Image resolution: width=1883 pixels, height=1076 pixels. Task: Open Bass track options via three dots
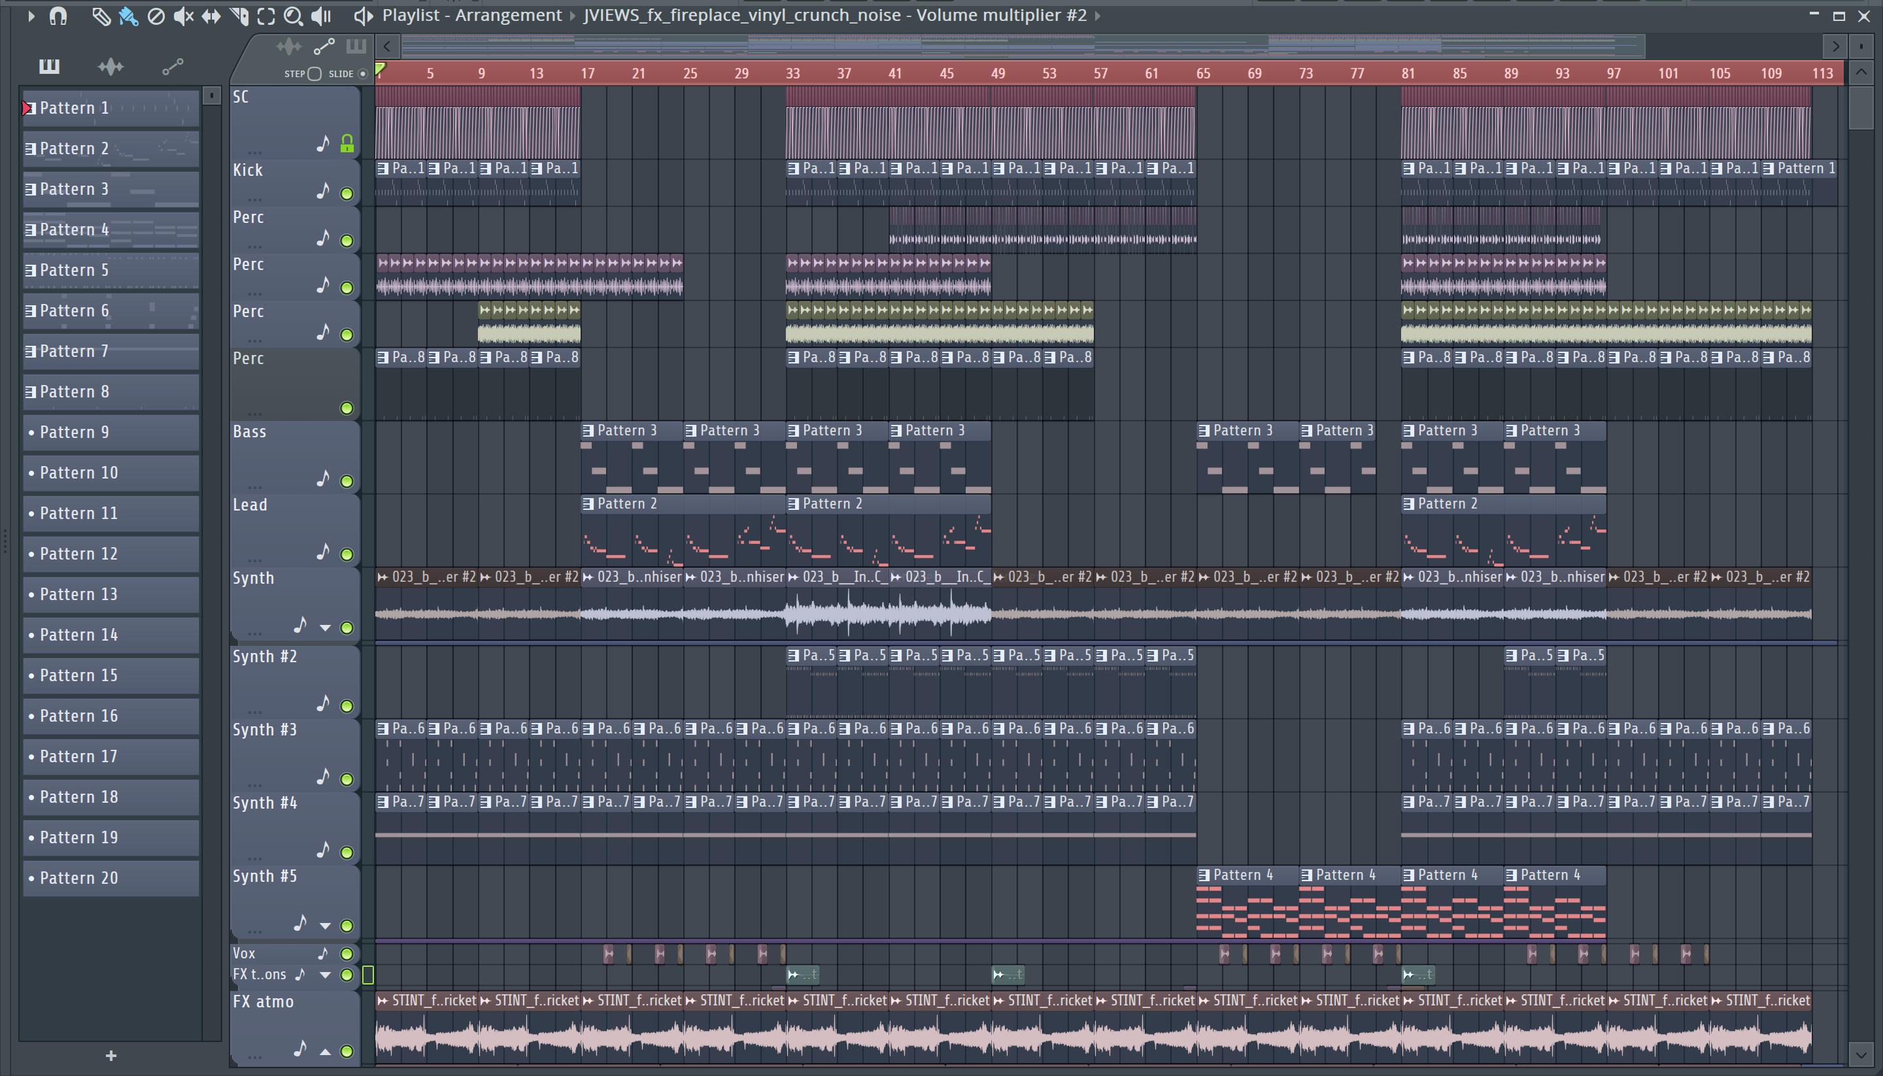coord(255,488)
